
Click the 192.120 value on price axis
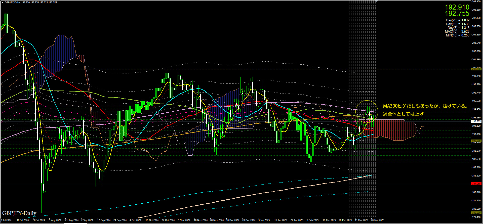click(476, 126)
